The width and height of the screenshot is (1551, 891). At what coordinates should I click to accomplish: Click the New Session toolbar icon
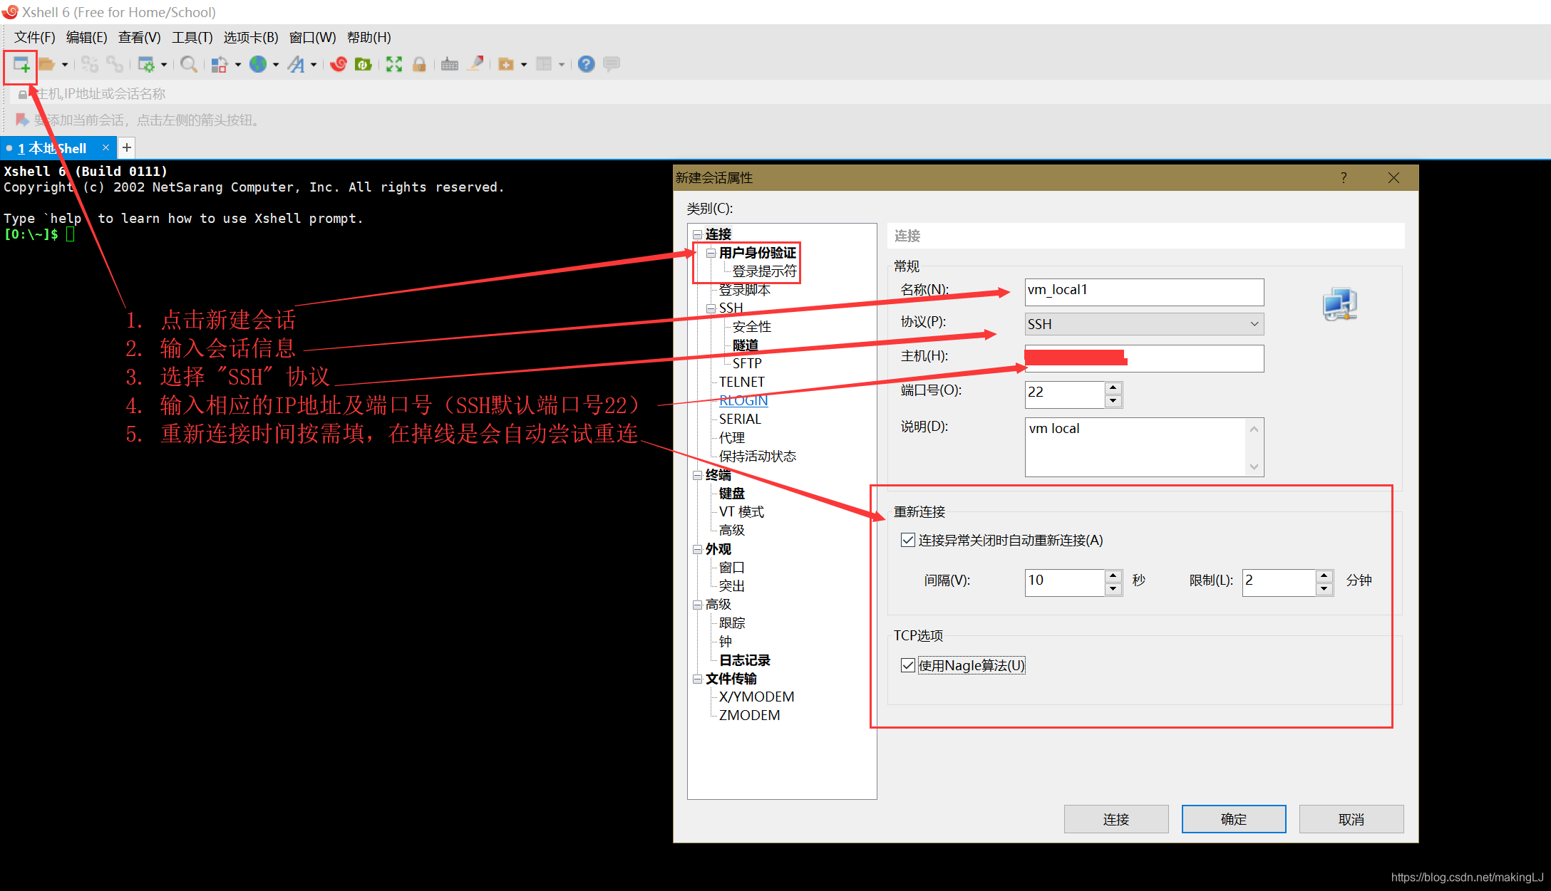[x=21, y=65]
